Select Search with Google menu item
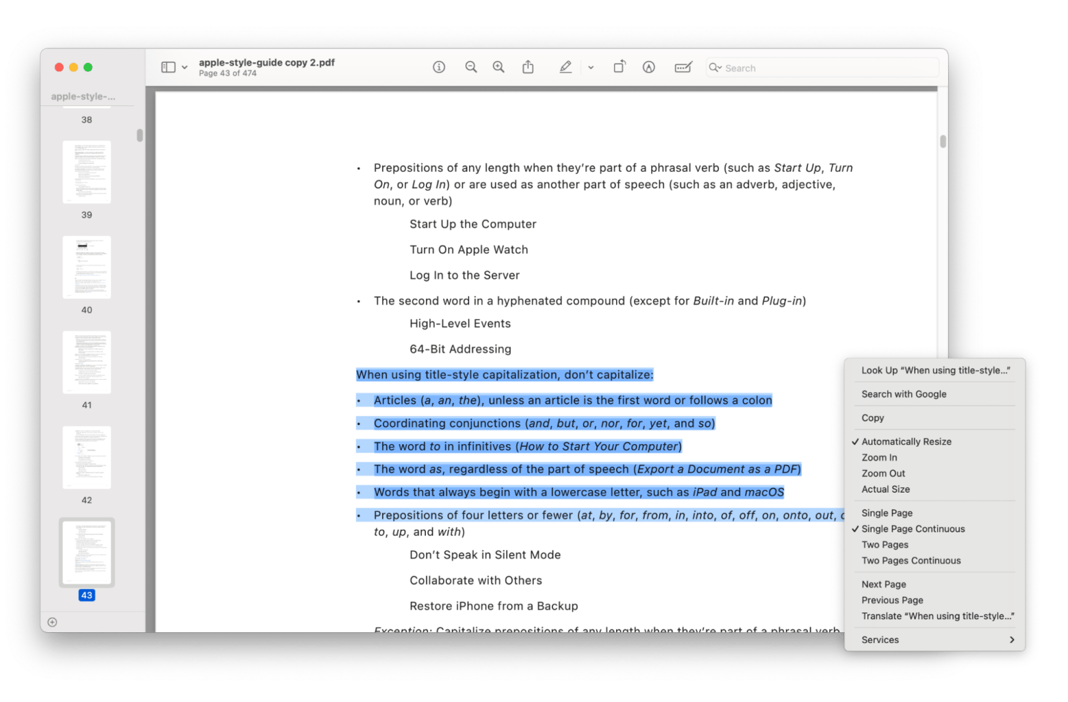 tap(904, 394)
